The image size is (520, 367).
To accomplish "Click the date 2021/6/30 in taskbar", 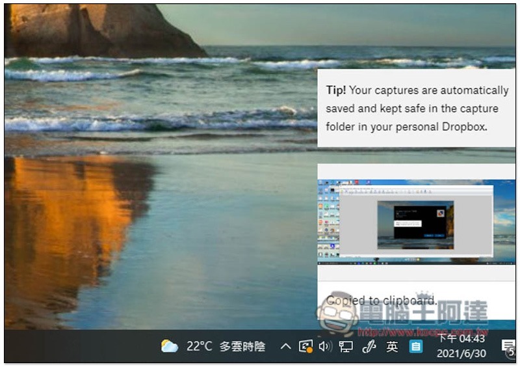I will pos(461,355).
